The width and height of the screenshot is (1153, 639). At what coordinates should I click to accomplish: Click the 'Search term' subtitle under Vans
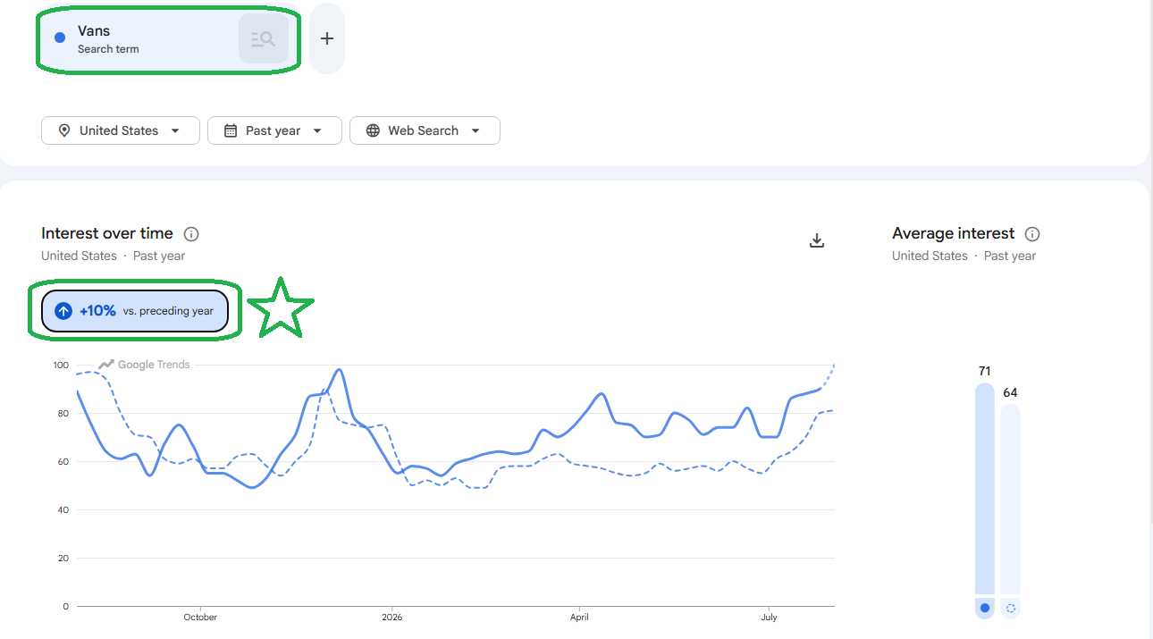point(108,49)
